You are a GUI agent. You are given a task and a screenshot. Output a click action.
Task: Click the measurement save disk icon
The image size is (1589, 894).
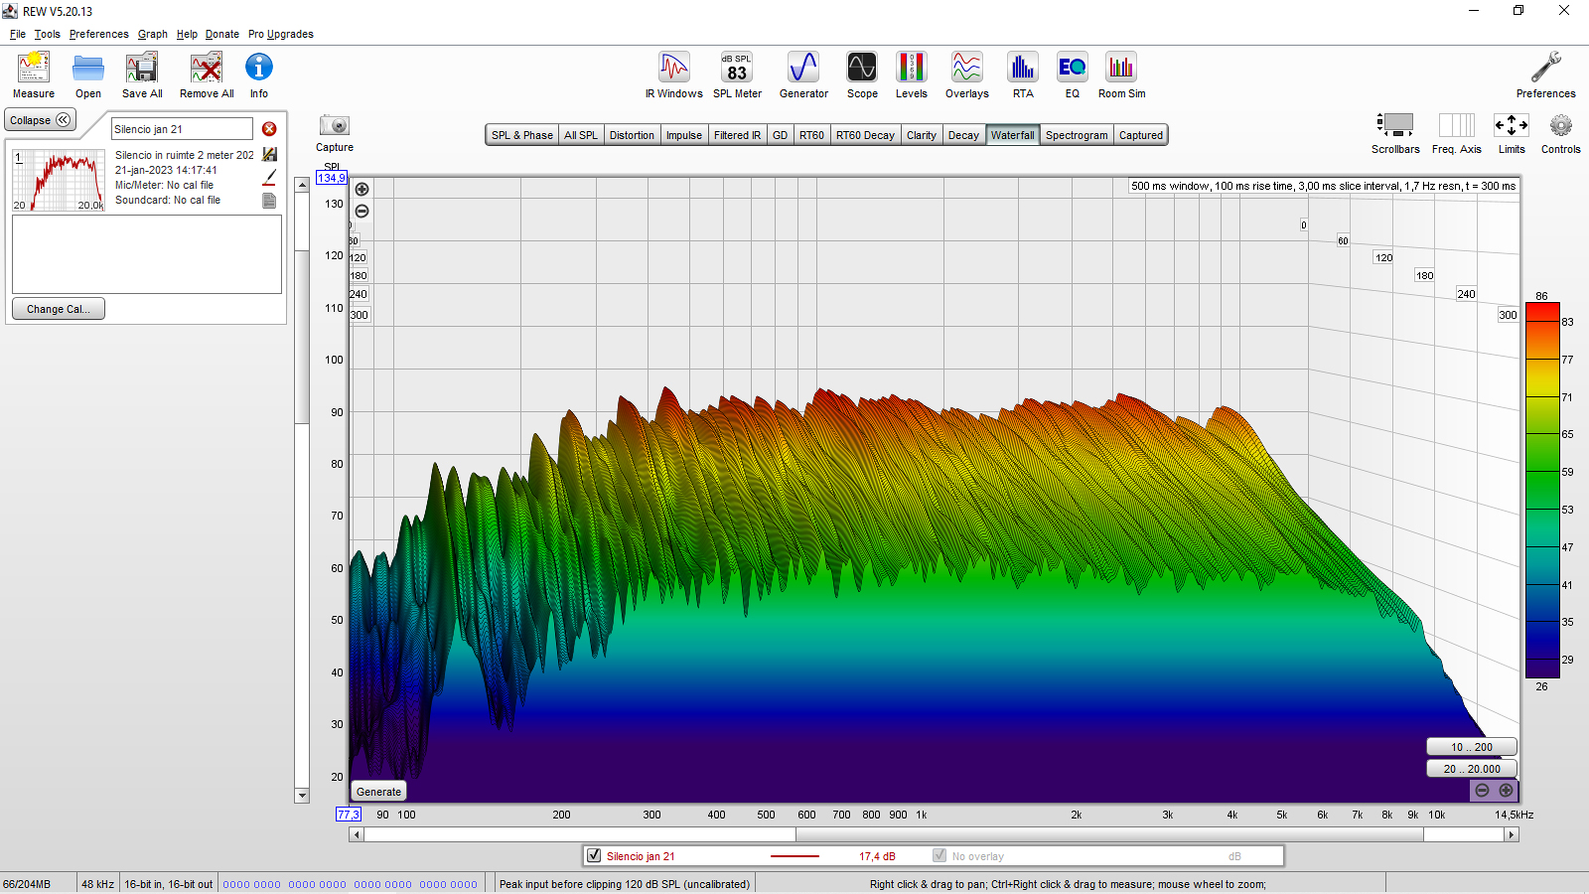point(269,155)
